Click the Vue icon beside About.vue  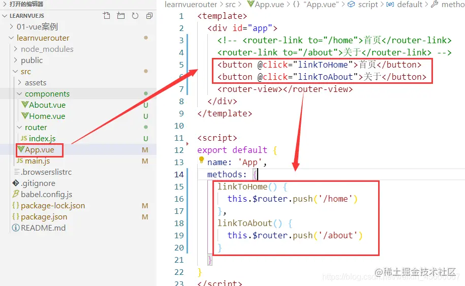pos(25,105)
